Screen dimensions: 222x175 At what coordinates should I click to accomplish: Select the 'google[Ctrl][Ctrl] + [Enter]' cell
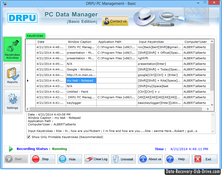click(x=160, y=75)
